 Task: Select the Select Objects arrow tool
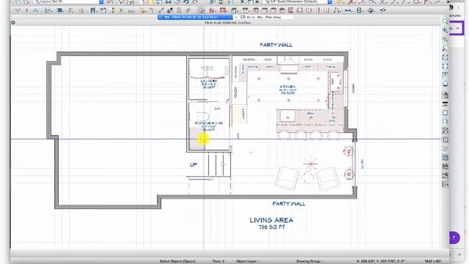tap(202, 10)
